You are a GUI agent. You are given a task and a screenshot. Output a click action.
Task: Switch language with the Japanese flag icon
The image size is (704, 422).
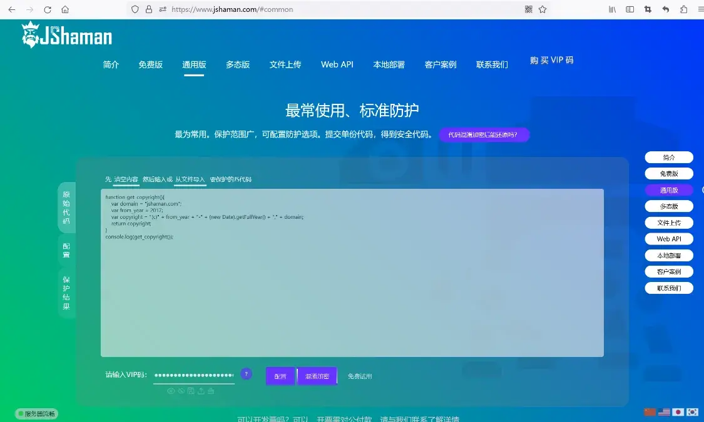(678, 411)
